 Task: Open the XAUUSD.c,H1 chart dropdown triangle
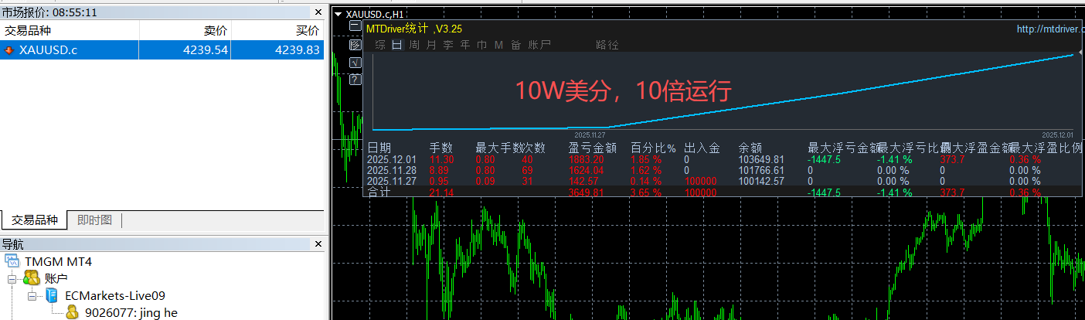point(338,14)
